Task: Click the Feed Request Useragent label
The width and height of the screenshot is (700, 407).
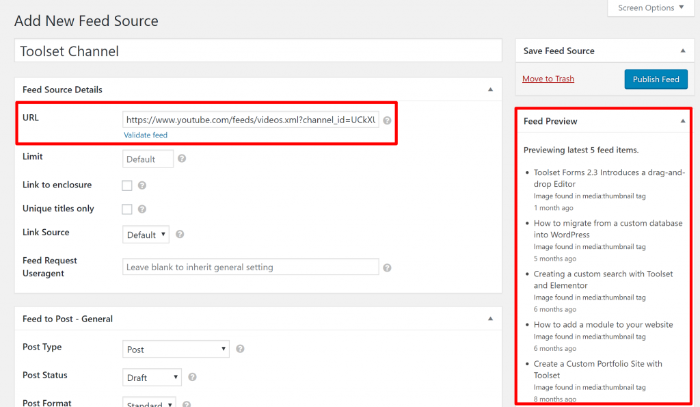Action: point(49,267)
